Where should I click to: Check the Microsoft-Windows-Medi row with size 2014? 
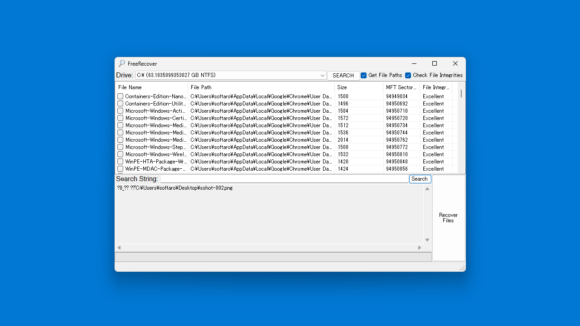(x=121, y=140)
